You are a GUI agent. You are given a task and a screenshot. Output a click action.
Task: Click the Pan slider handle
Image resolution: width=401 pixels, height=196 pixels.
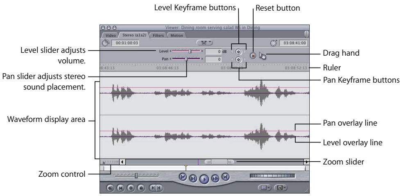tap(186, 59)
